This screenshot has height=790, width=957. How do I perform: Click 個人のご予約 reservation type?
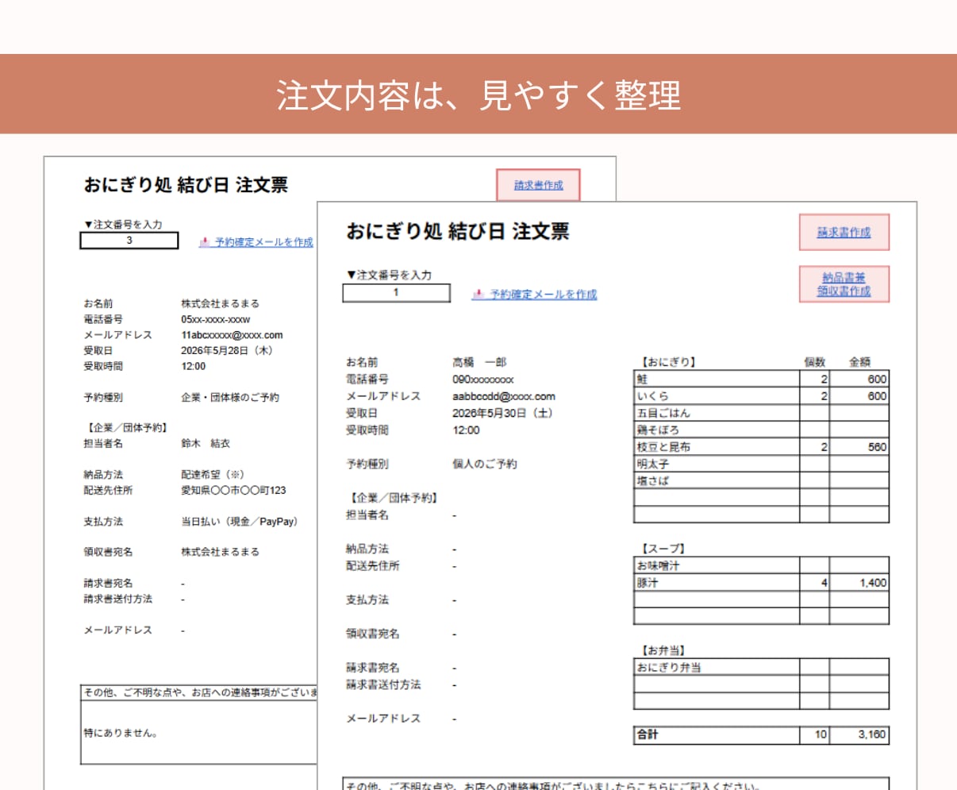point(484,464)
